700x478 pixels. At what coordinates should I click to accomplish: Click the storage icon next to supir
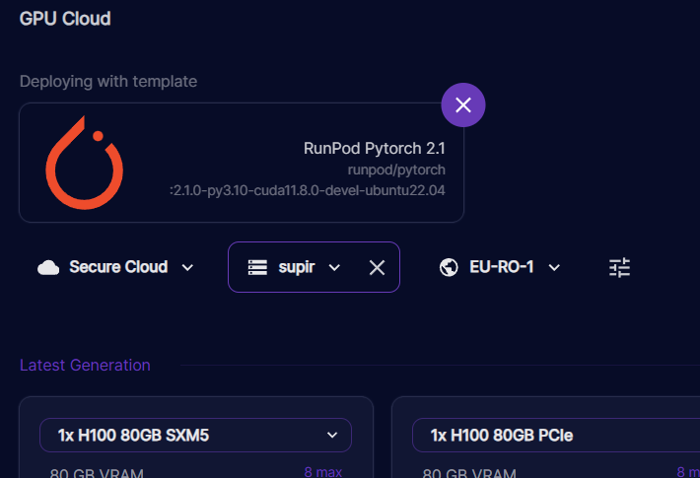pos(257,267)
